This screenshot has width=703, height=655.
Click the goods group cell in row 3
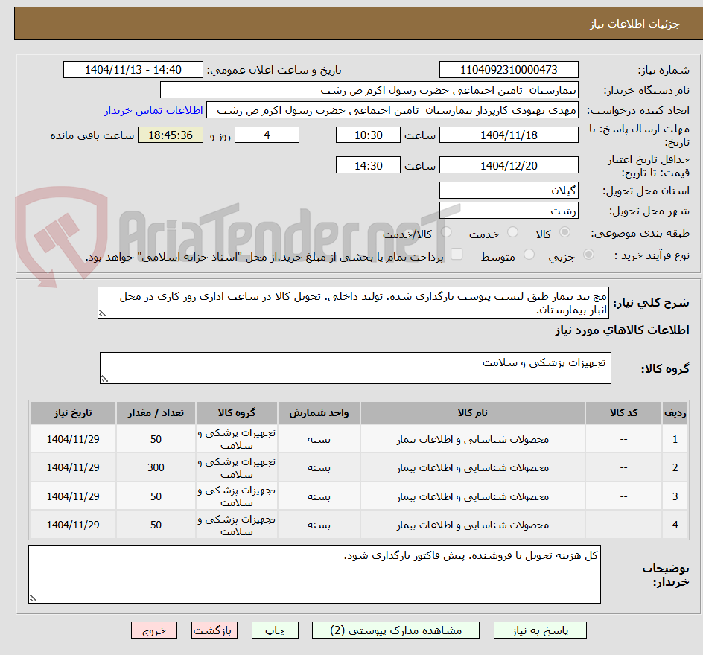point(237,496)
